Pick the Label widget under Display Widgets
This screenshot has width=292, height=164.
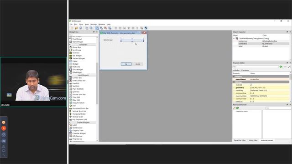tap(74, 125)
